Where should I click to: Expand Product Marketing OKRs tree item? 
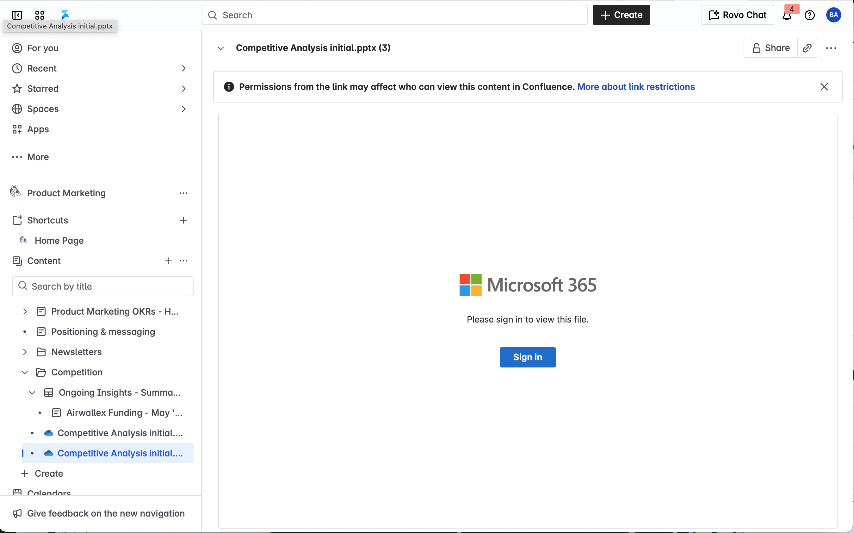pyautogui.click(x=25, y=312)
